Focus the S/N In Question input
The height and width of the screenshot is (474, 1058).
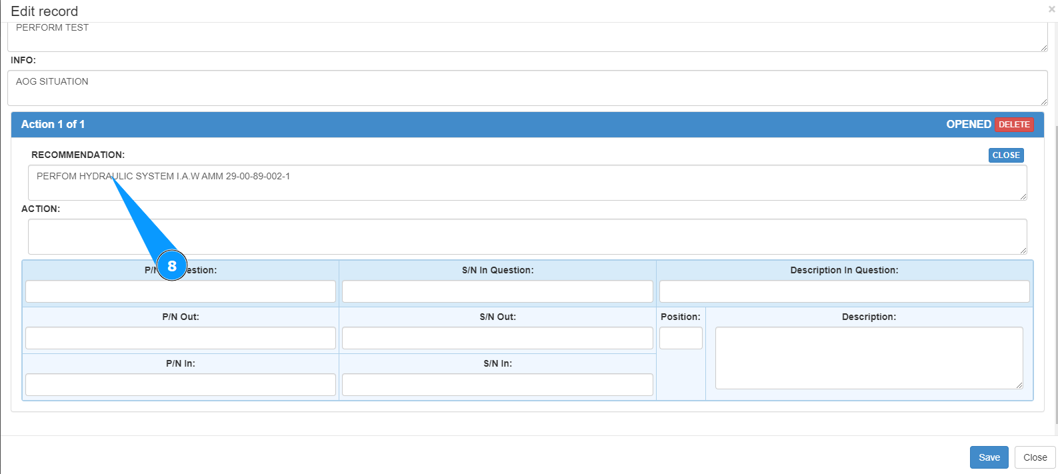point(497,291)
